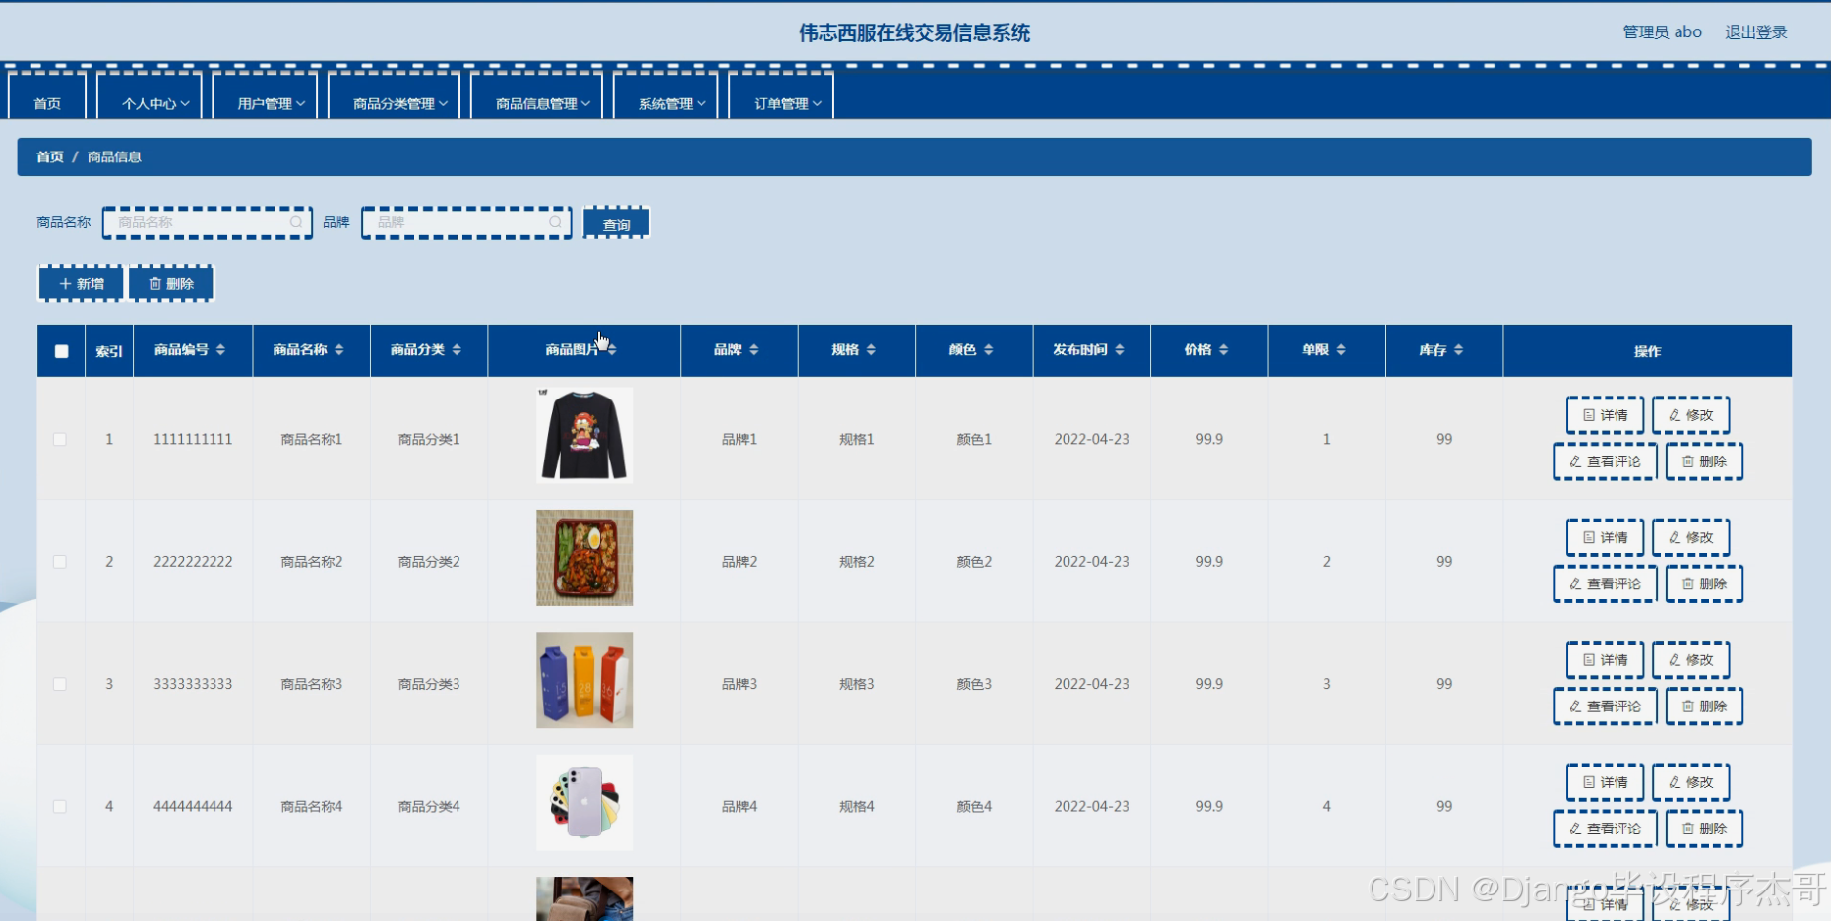Open purple phone product image
1831x921 pixels.
[584, 803]
